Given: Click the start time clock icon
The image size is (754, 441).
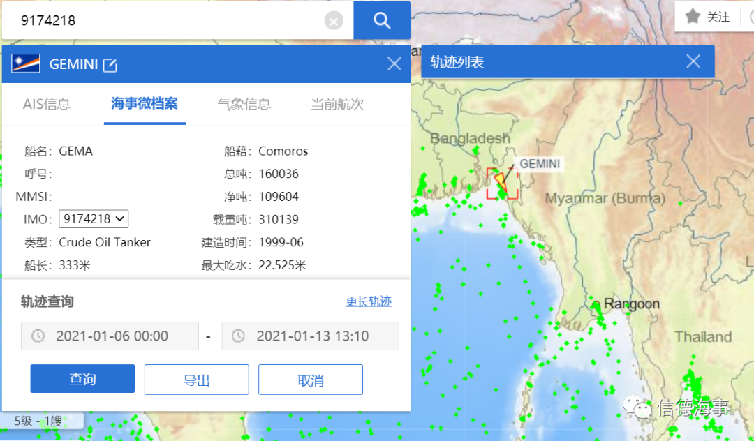Looking at the screenshot, I should point(38,336).
